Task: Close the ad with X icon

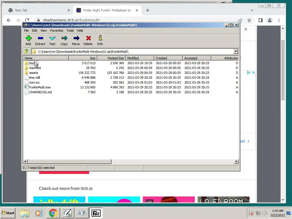Action: pos(253,73)
